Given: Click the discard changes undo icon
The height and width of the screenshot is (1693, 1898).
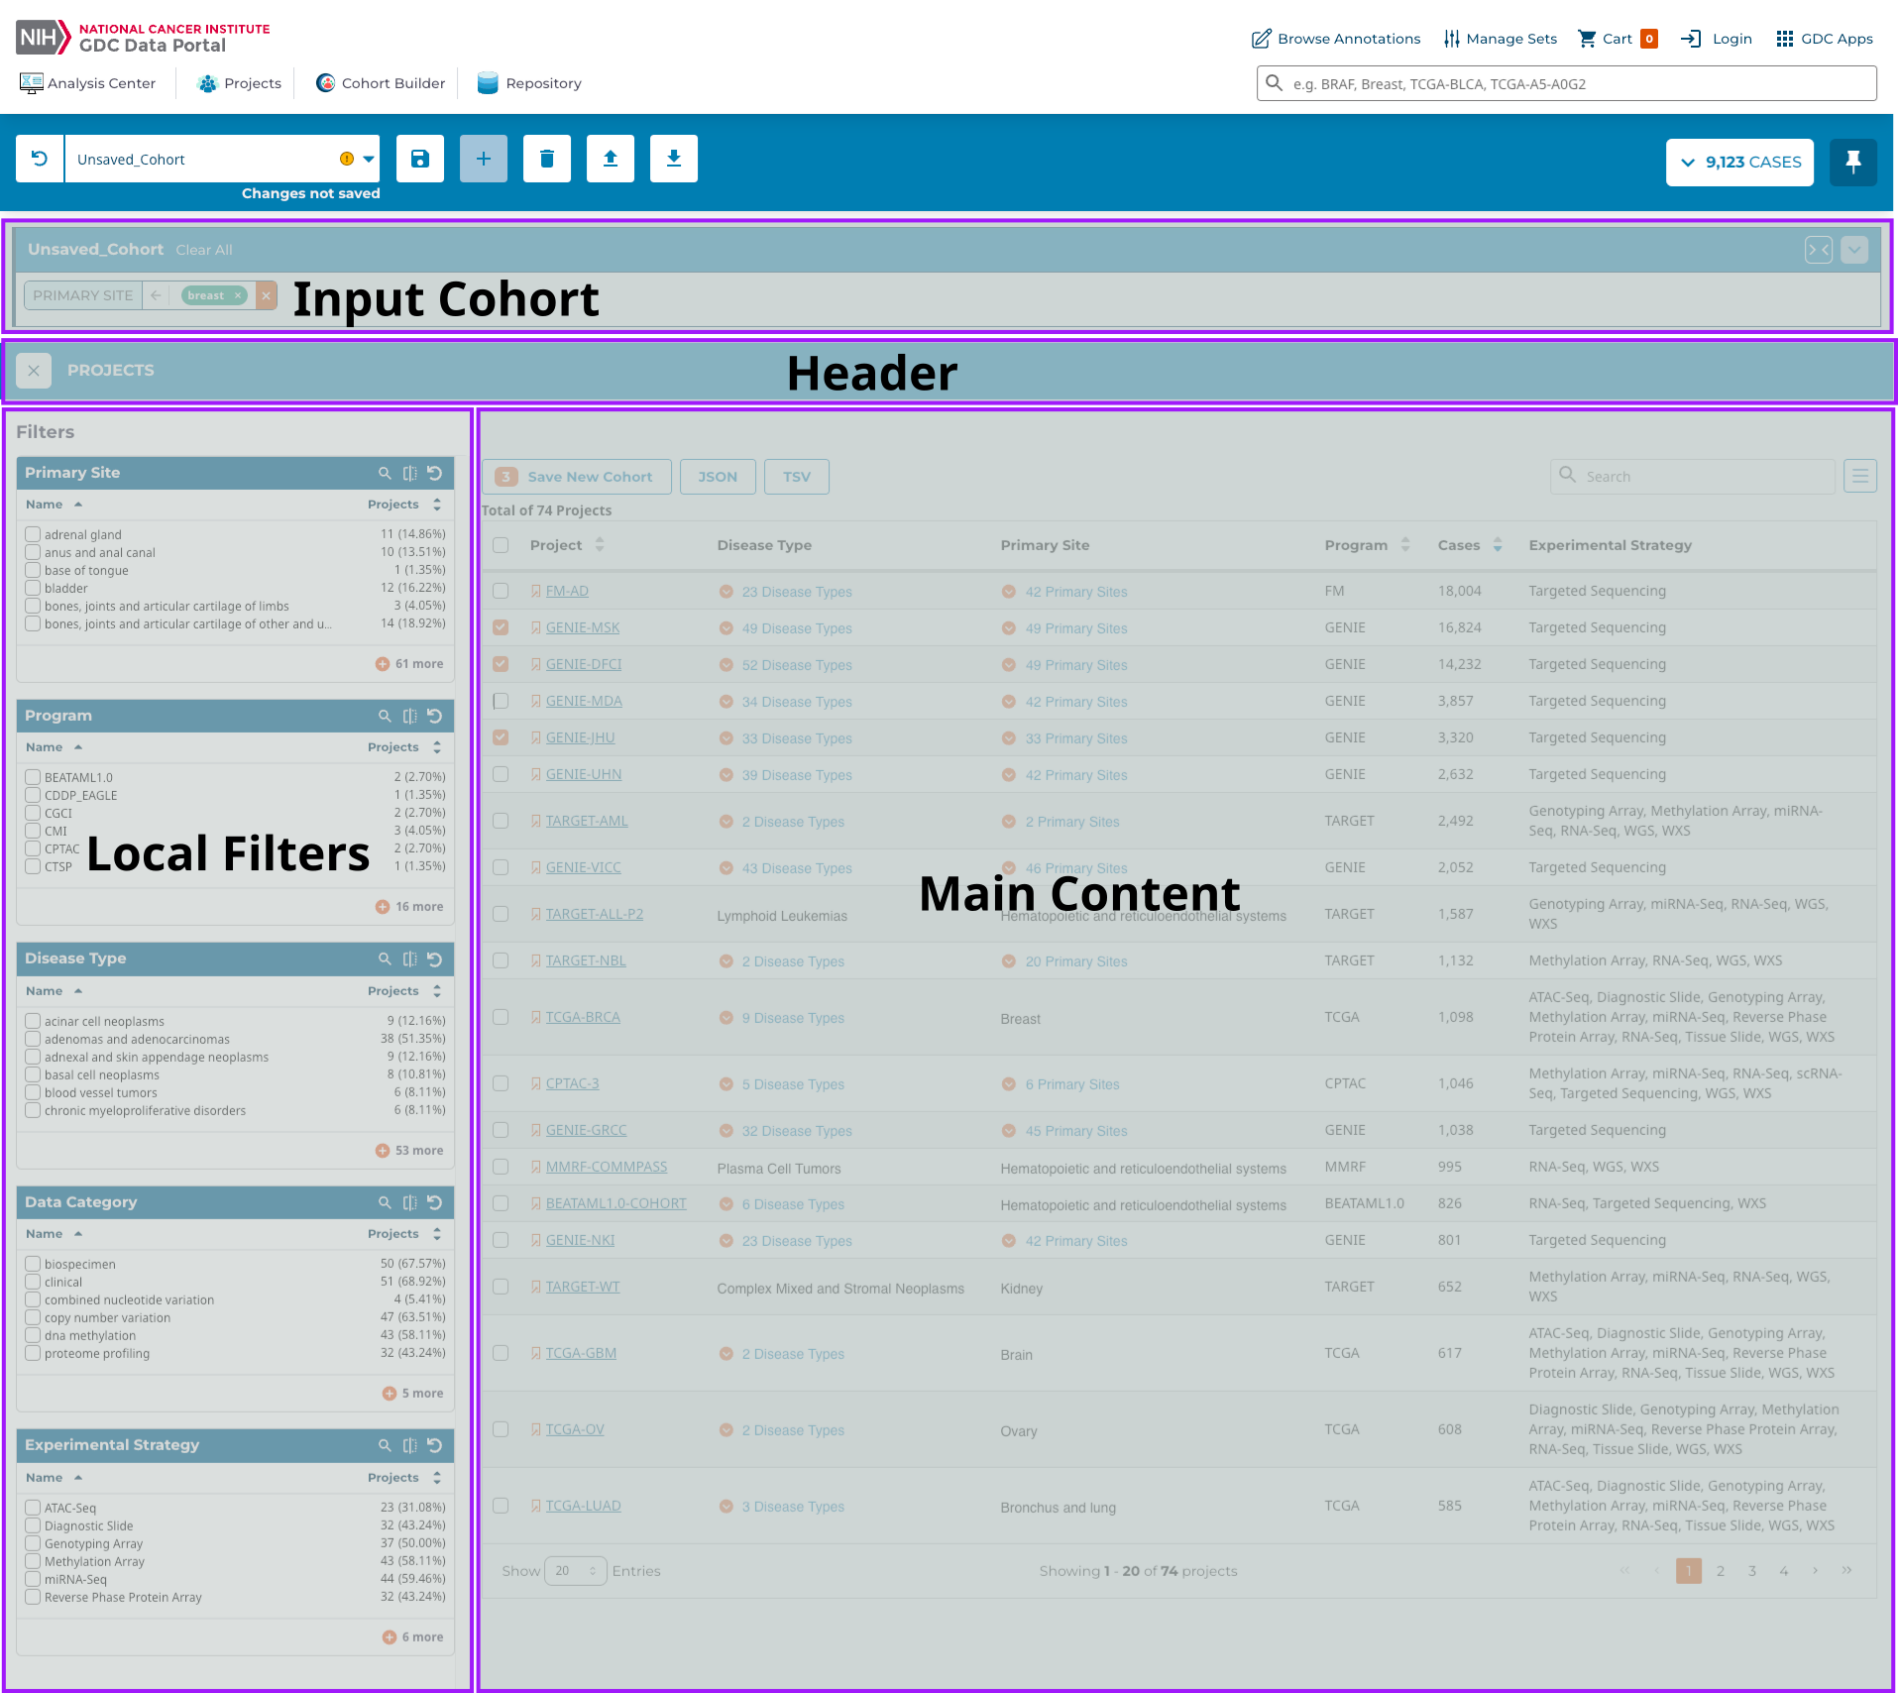Looking at the screenshot, I should pyautogui.click(x=40, y=159).
